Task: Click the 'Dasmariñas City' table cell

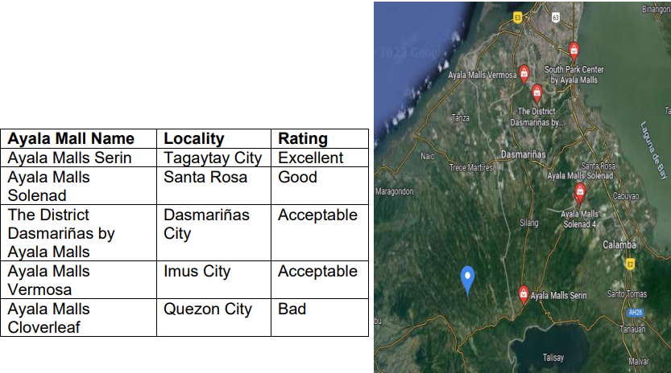Action: (214, 233)
